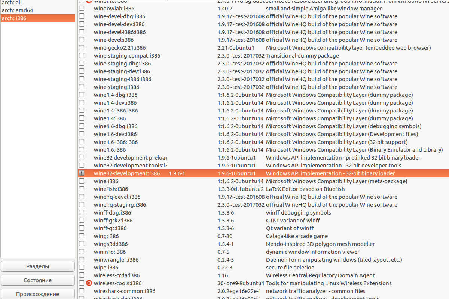
Task: Check the wings3d:i386 checkbox
Action: 82,244
